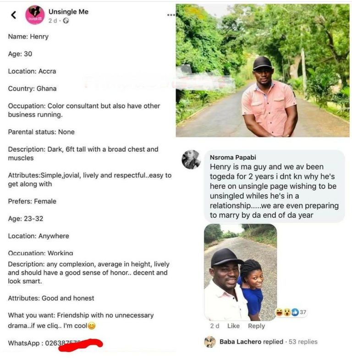The height and width of the screenshot is (358, 352).
Task: Click the back arrow
Action: click(x=14, y=15)
